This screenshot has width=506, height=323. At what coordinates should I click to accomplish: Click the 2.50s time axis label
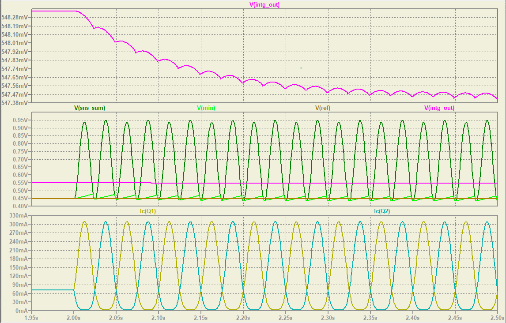(498, 318)
